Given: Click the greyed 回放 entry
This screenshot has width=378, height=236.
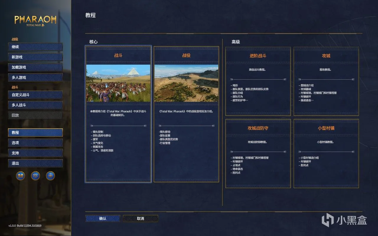Looking at the screenshot, I should click(35, 115).
